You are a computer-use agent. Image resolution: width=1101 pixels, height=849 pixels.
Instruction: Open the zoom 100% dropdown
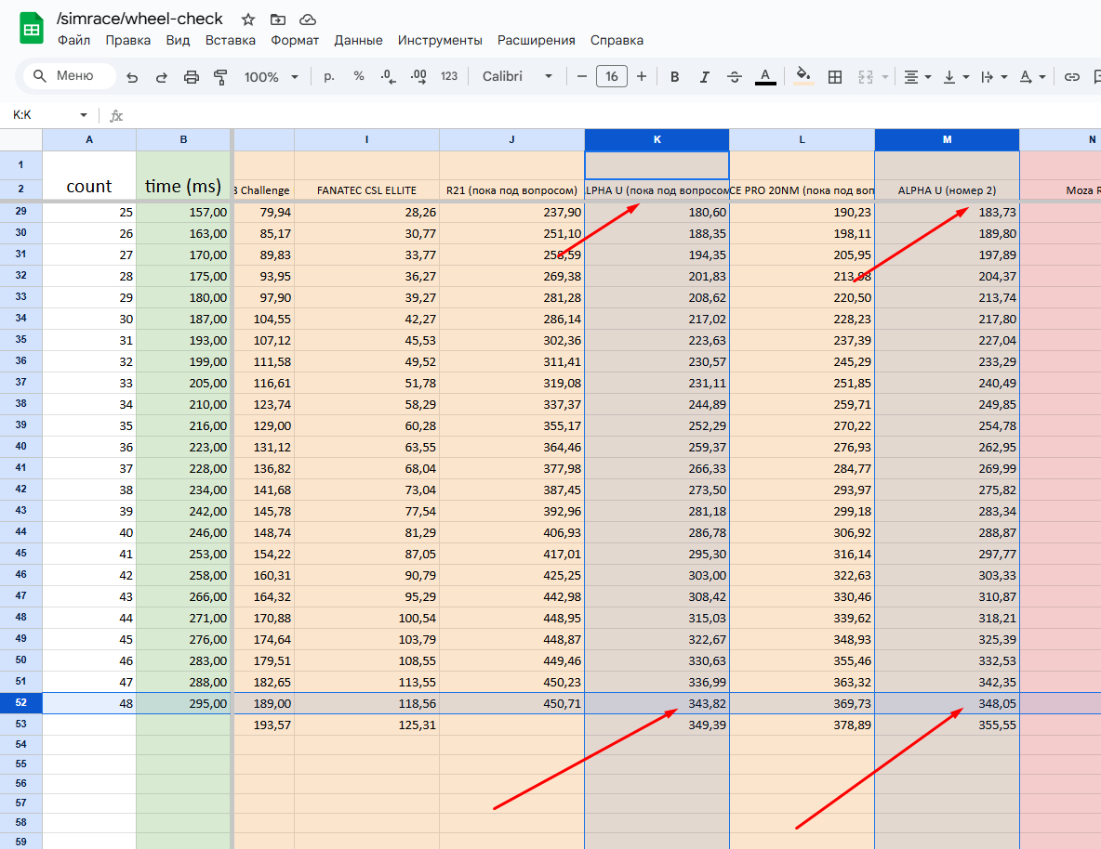coord(271,76)
